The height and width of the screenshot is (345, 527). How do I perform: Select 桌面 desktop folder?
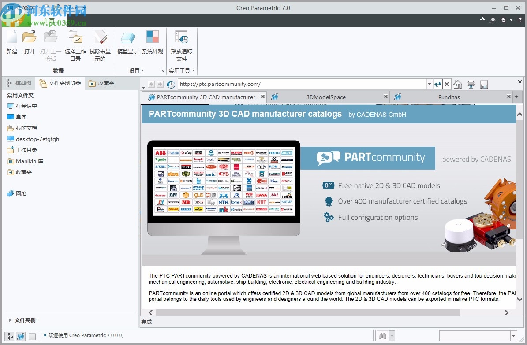tap(21, 117)
